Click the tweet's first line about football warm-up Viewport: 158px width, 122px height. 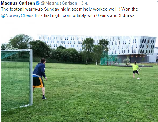click(70, 9)
